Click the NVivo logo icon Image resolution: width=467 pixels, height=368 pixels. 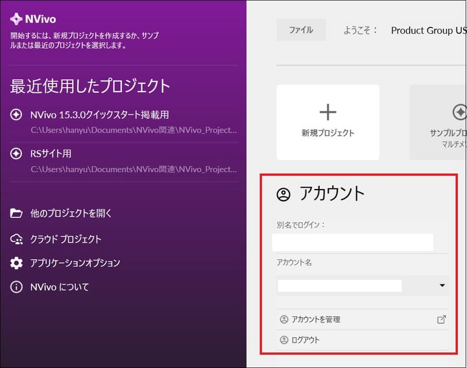tap(16, 19)
